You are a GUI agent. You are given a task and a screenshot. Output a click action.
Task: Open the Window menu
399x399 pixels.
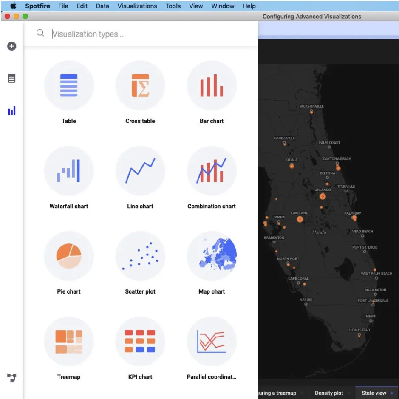point(223,6)
